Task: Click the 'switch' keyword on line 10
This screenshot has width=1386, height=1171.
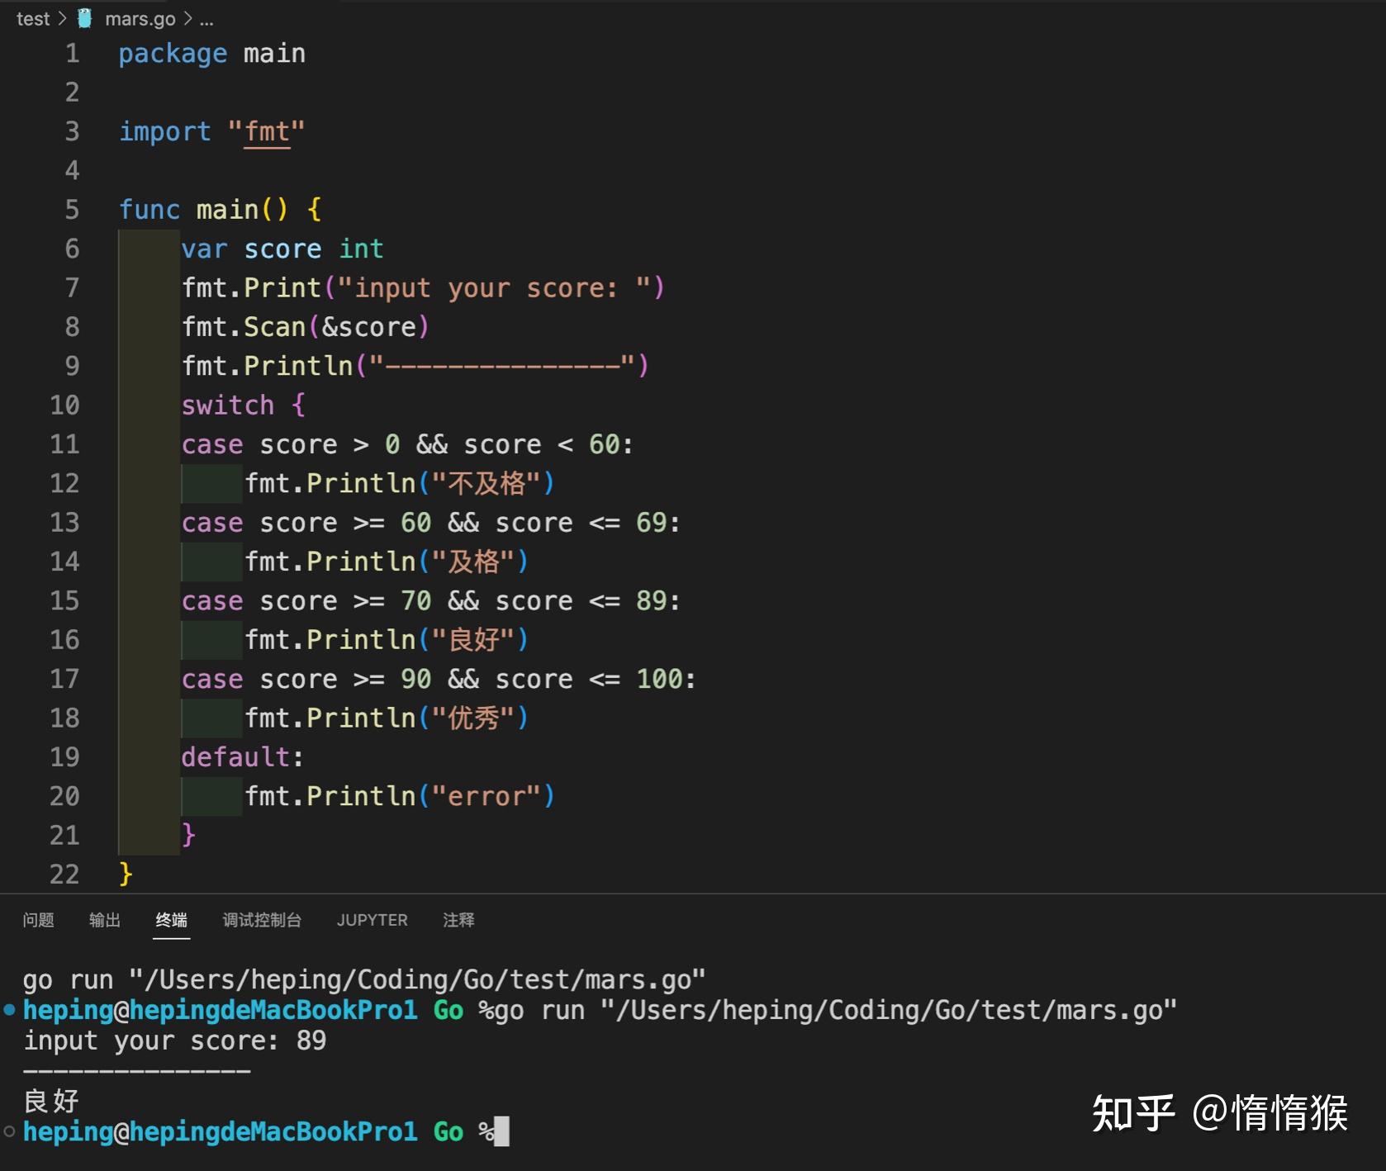Action: 227,405
